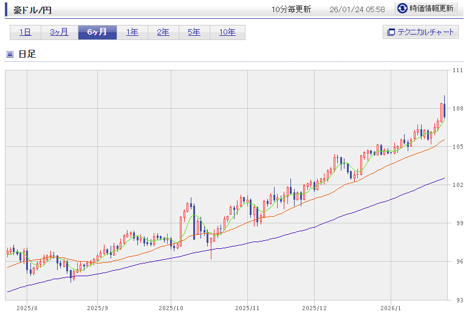466x312 pixels.
Task: Click the latest candlestick at chart's right edge
Action: 444,109
